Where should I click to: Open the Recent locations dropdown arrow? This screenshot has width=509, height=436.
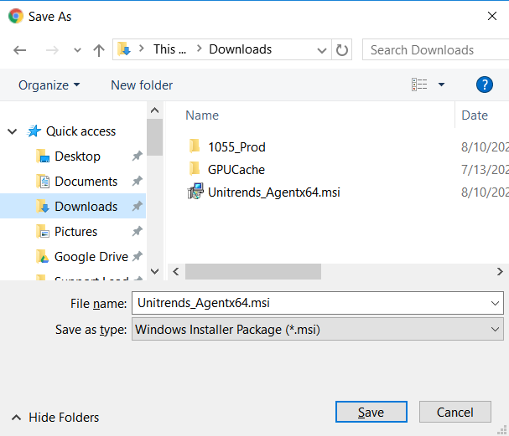pyautogui.click(x=78, y=50)
